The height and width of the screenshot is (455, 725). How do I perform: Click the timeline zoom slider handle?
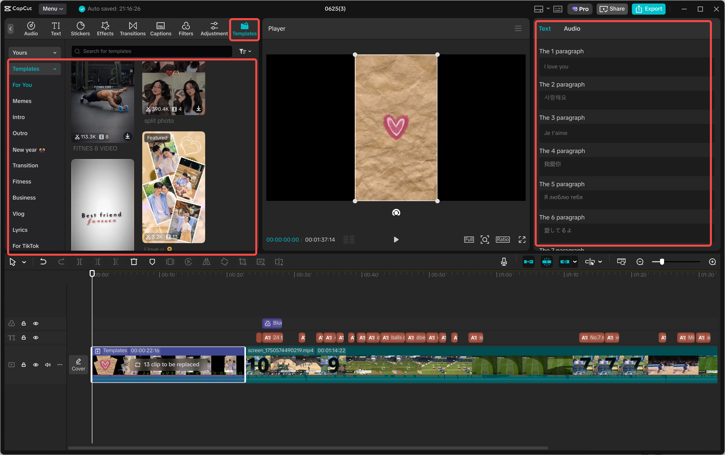(x=662, y=262)
